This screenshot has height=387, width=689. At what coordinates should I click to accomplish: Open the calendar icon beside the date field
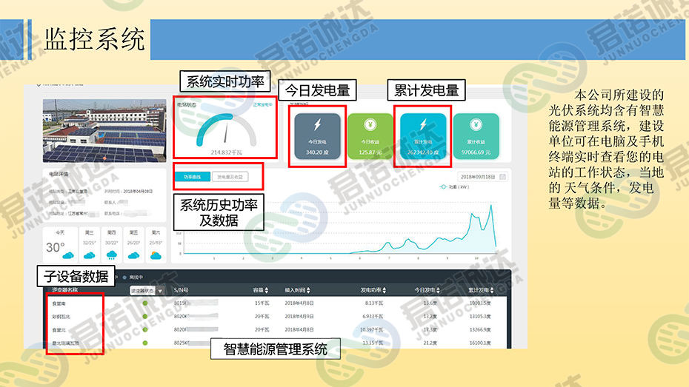pos(502,177)
